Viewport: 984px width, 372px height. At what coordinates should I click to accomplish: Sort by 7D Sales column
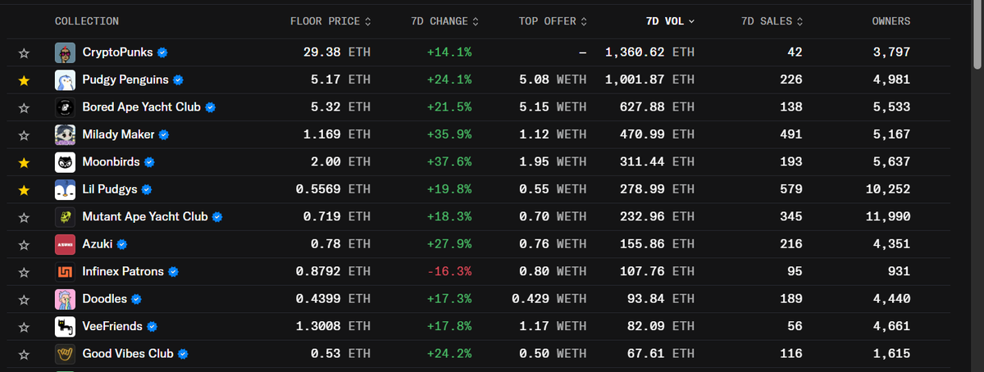772,21
